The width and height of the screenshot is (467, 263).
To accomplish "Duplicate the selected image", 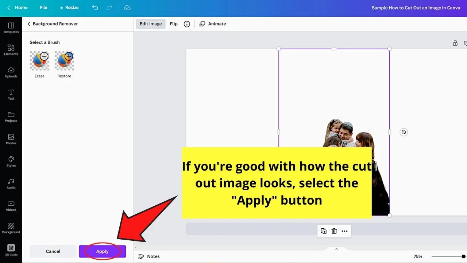I will 324,231.
